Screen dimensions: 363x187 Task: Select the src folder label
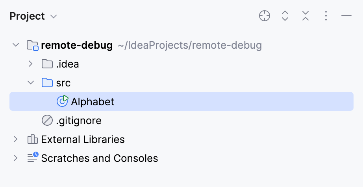[63, 83]
